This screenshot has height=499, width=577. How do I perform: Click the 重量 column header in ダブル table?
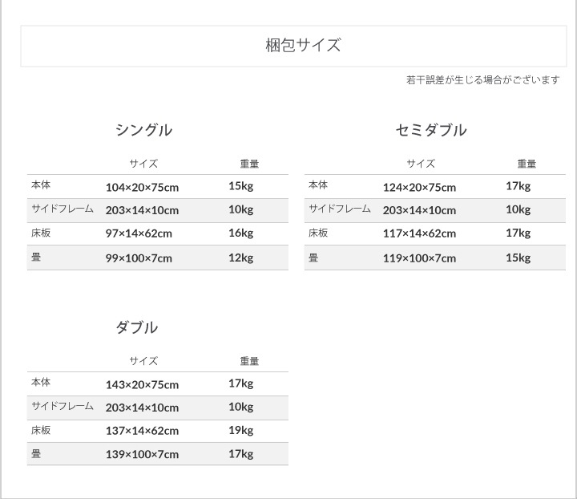(249, 361)
